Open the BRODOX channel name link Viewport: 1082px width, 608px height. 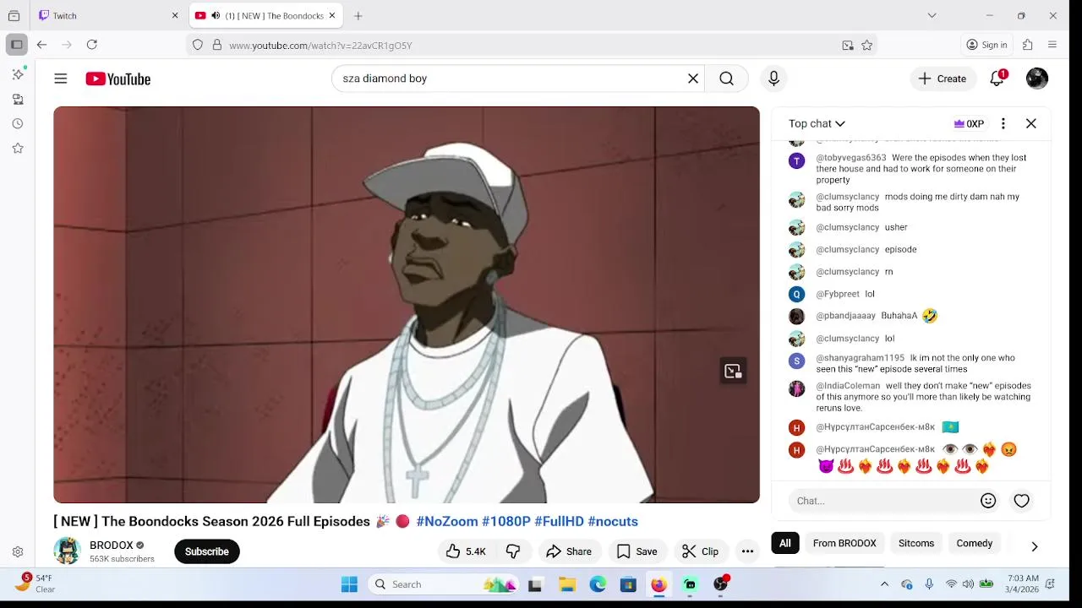(112, 546)
